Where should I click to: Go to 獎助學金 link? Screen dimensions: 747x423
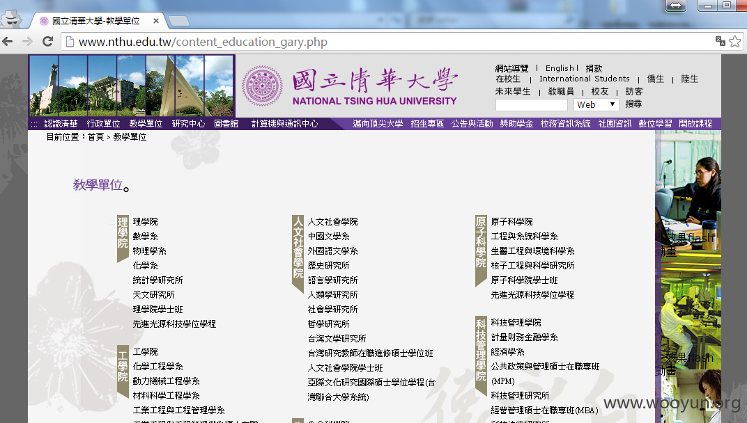point(516,124)
